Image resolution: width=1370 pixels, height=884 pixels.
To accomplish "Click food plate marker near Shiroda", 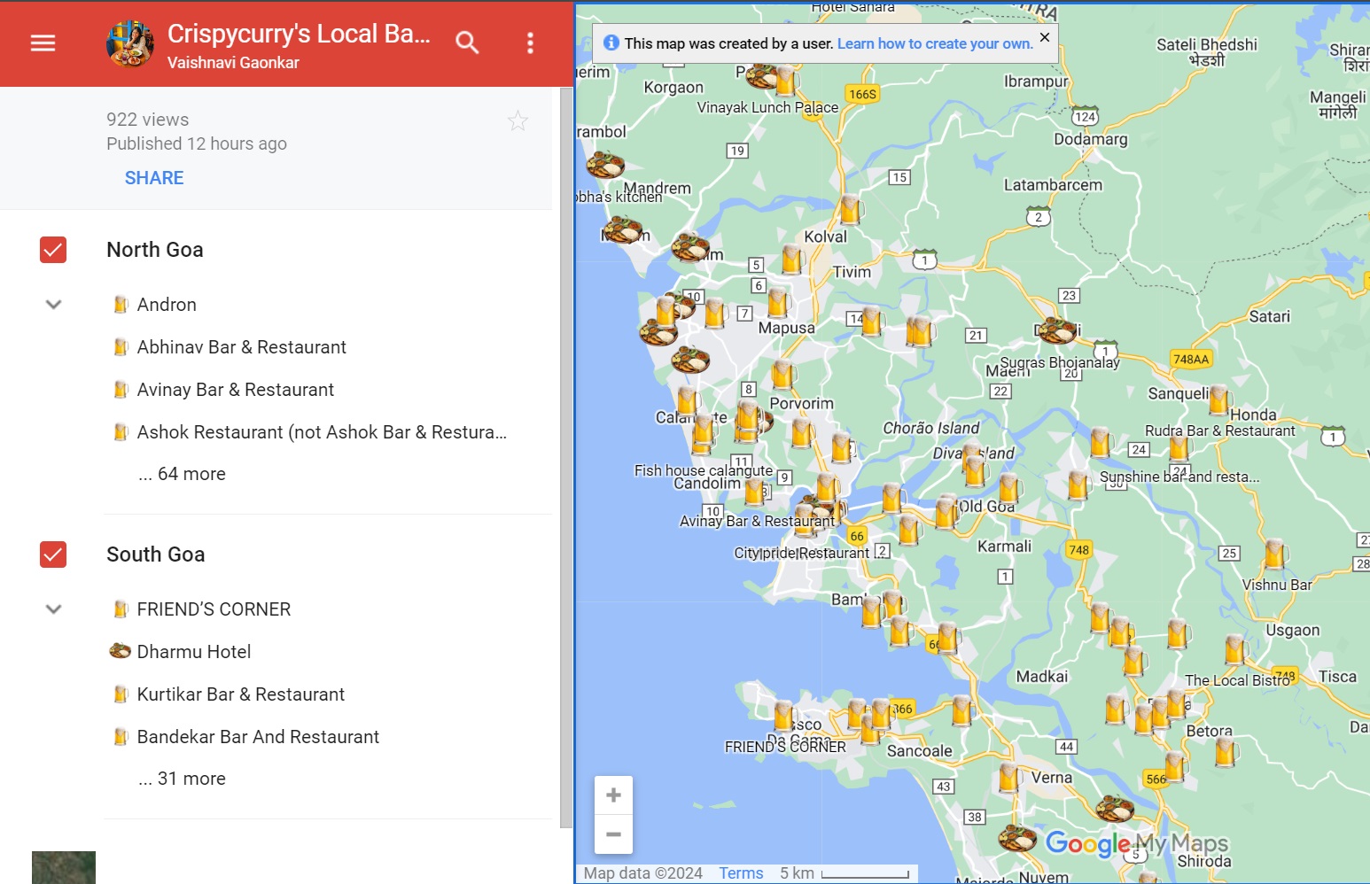I will [1115, 809].
